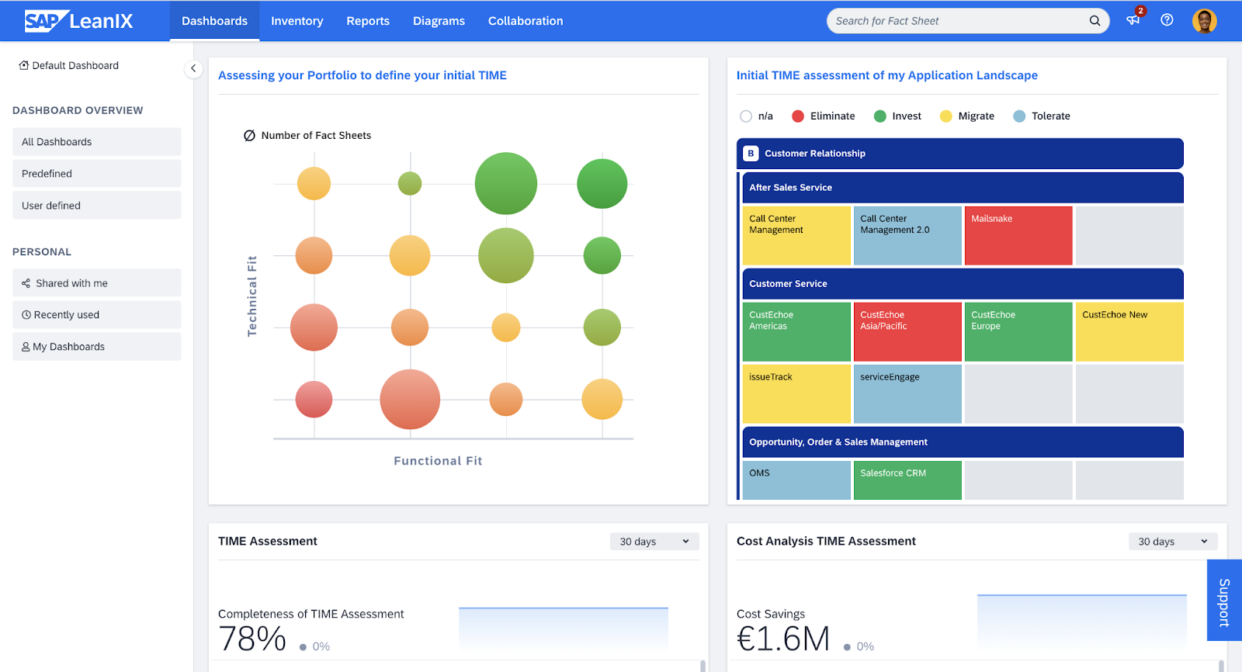Open Cost Analysis 30 days dropdown
1242x672 pixels.
click(1173, 542)
